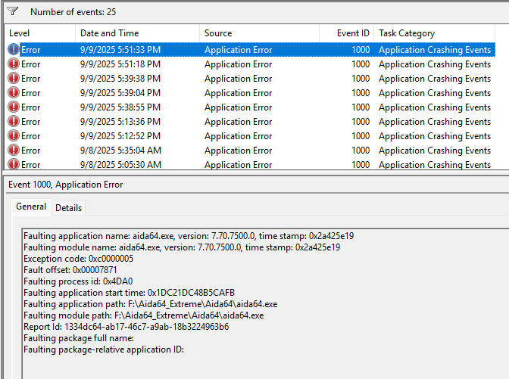This screenshot has width=509, height=379.
Task: Click error icon of 5:51:18 PM event
Action: [14, 64]
